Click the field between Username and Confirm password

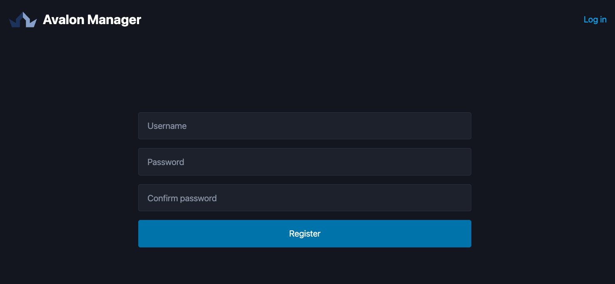(x=304, y=162)
